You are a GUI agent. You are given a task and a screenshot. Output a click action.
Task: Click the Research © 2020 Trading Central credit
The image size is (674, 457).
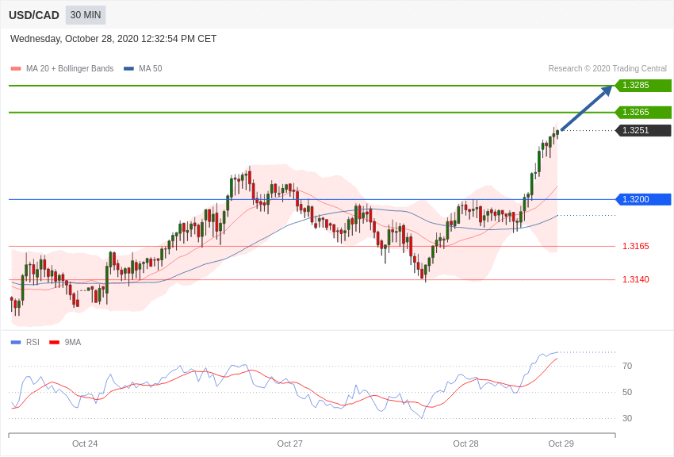pyautogui.click(x=607, y=68)
